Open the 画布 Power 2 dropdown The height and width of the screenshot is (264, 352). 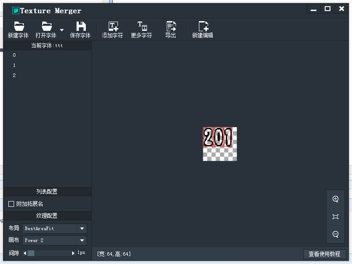[x=55, y=240]
